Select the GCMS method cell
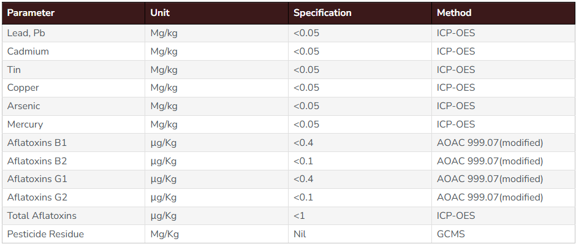The width and height of the screenshot is (576, 244). point(503,234)
